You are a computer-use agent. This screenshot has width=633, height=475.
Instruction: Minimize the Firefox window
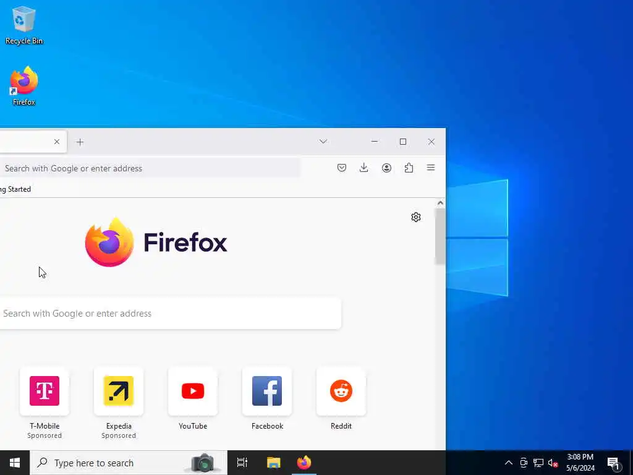(375, 142)
